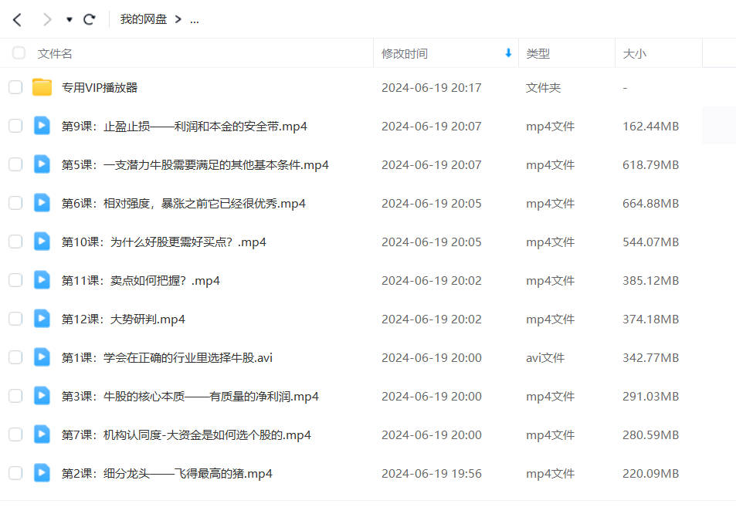Screen dimensions: 736x524
Task: Click the avi文件 type cell
Action: click(x=545, y=357)
